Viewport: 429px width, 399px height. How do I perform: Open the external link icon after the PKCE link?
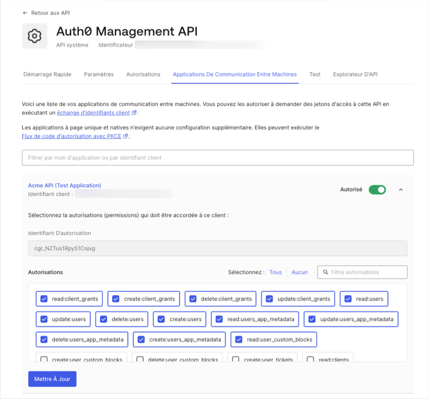click(126, 136)
